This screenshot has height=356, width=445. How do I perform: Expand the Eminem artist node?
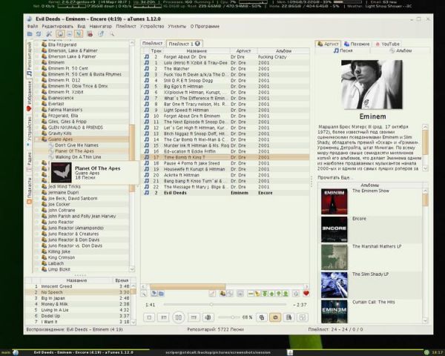tap(37, 62)
